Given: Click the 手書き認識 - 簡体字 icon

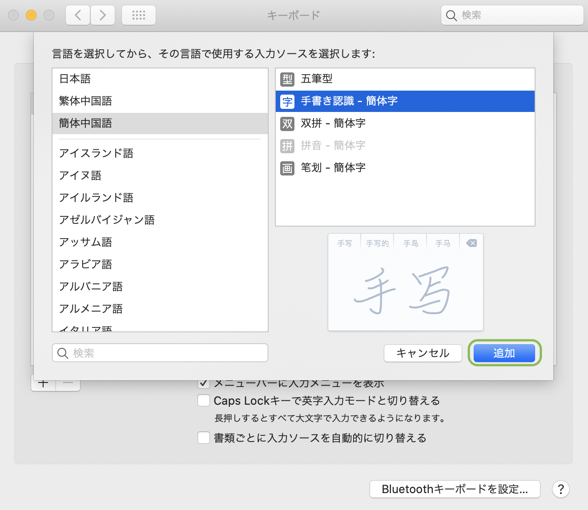Looking at the screenshot, I should coord(287,102).
